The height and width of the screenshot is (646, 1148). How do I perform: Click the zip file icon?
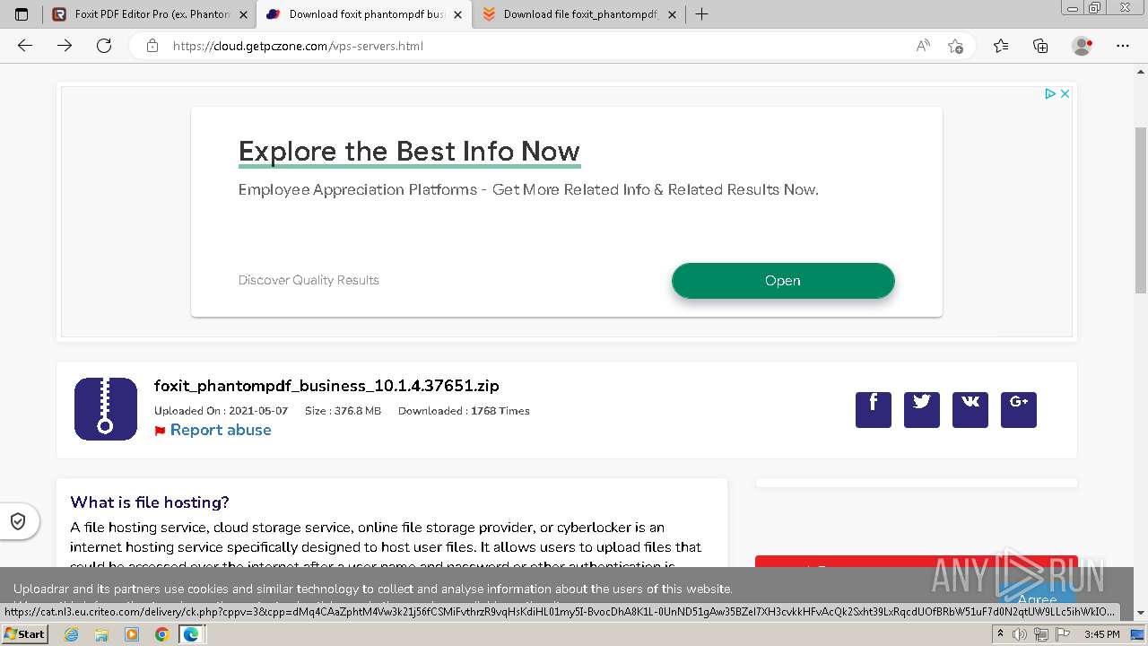pos(106,409)
